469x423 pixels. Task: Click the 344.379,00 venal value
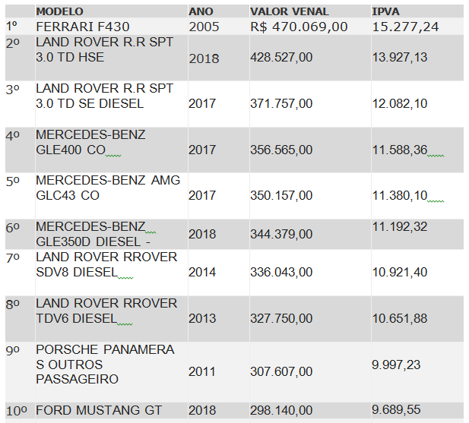281,234
